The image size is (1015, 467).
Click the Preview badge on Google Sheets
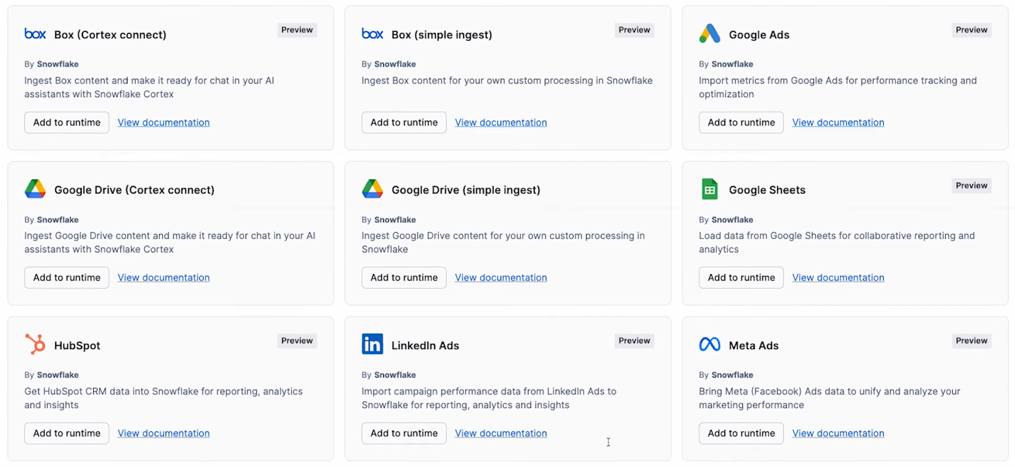click(971, 185)
